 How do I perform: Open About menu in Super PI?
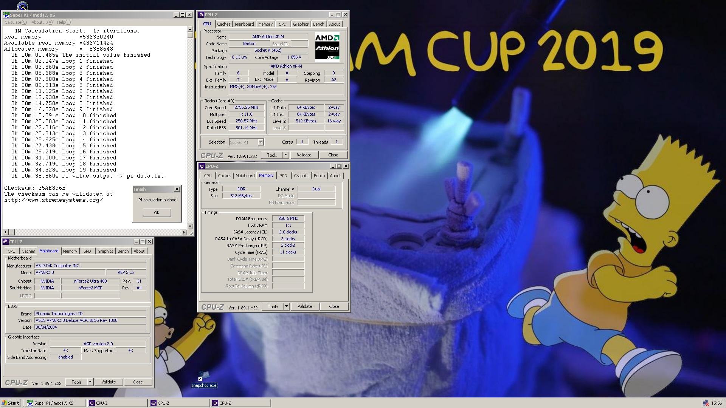pos(42,22)
